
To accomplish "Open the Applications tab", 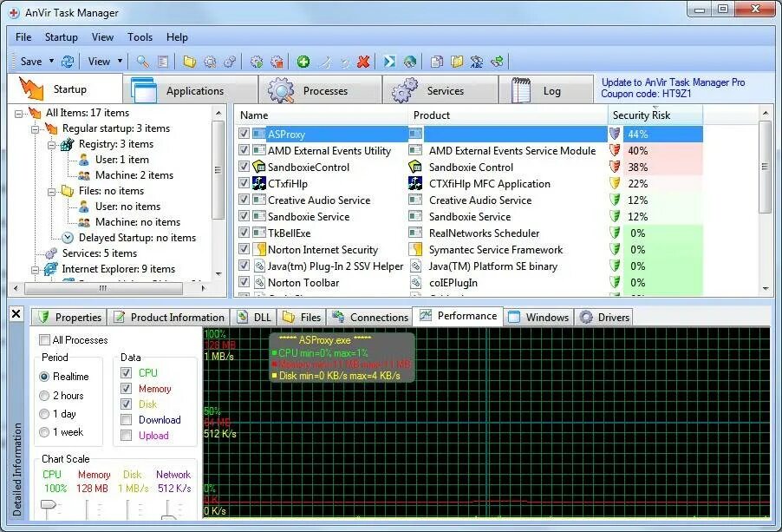I will 191,90.
